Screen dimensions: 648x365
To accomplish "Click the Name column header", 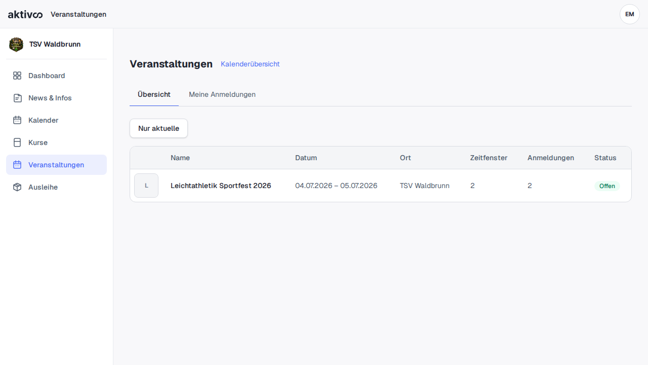I will coord(180,158).
